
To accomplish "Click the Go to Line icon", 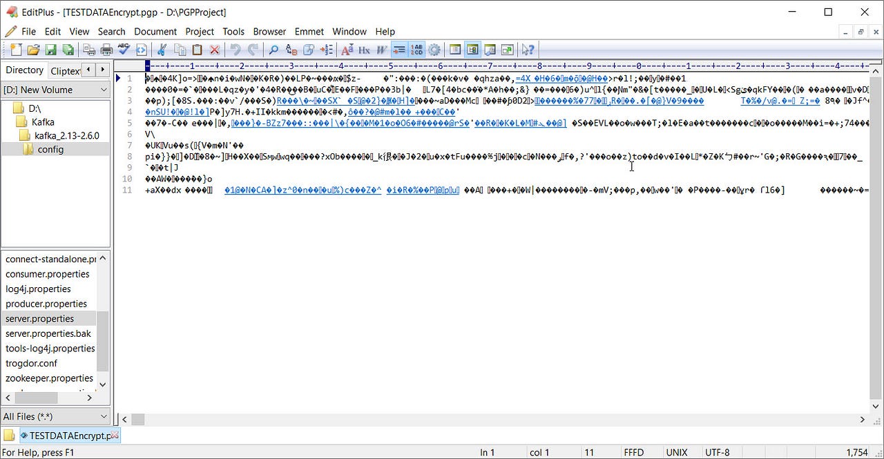I will pos(326,50).
